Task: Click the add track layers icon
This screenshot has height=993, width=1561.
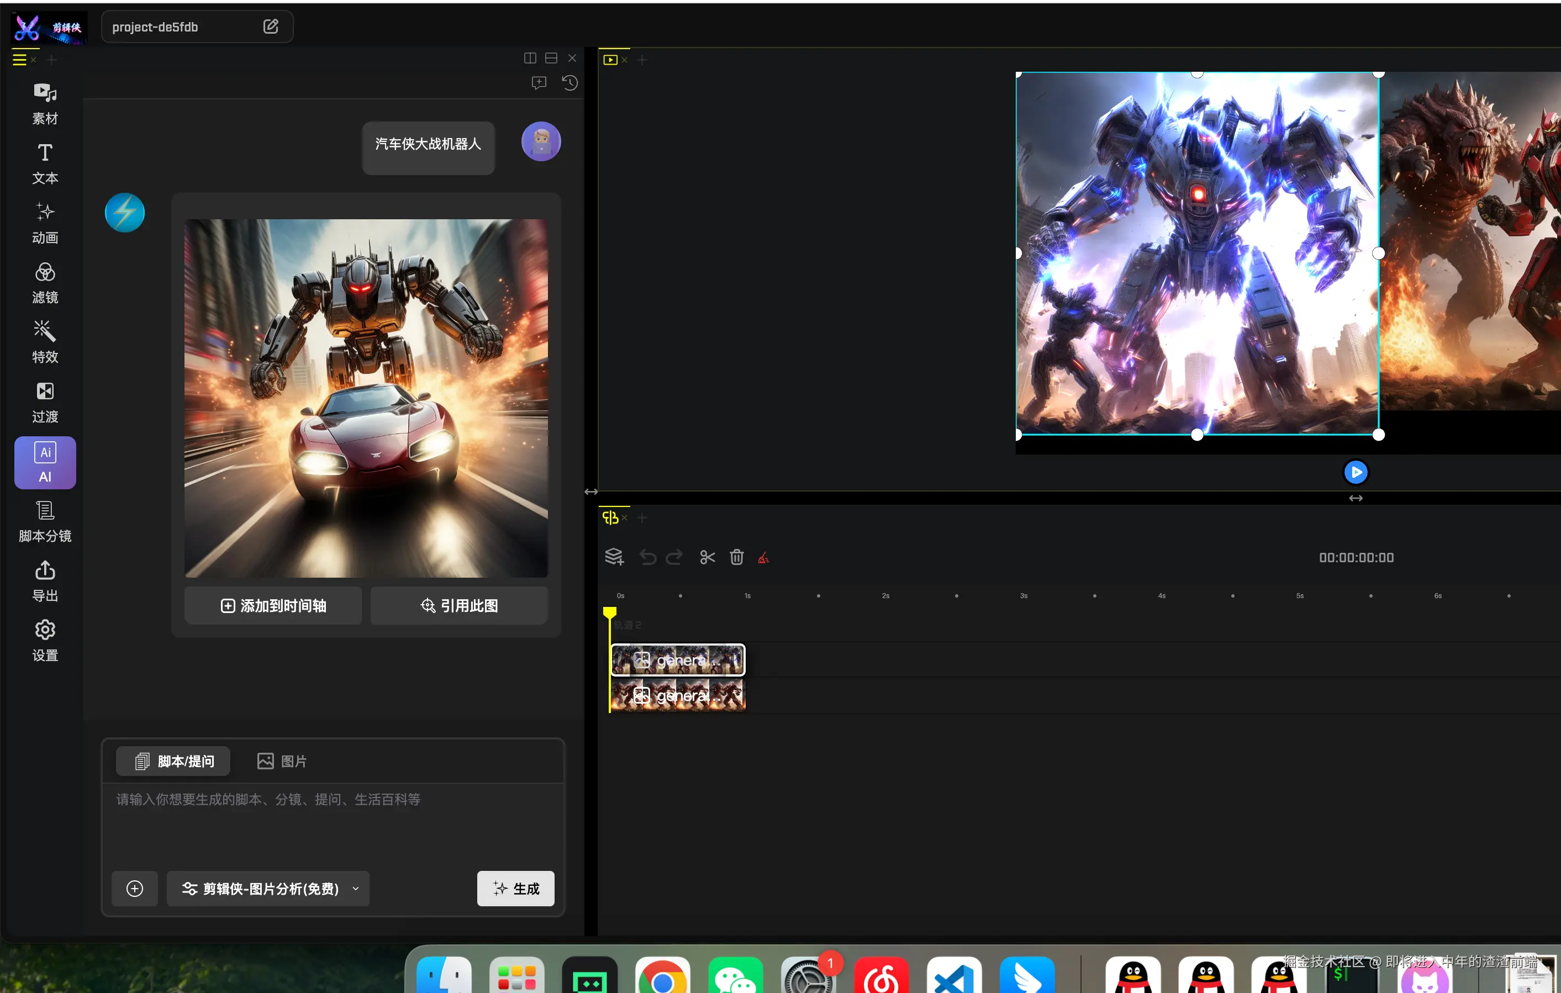Action: point(614,557)
